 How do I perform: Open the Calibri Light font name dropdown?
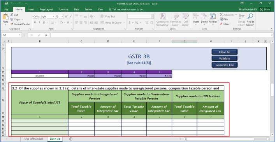(53, 16)
